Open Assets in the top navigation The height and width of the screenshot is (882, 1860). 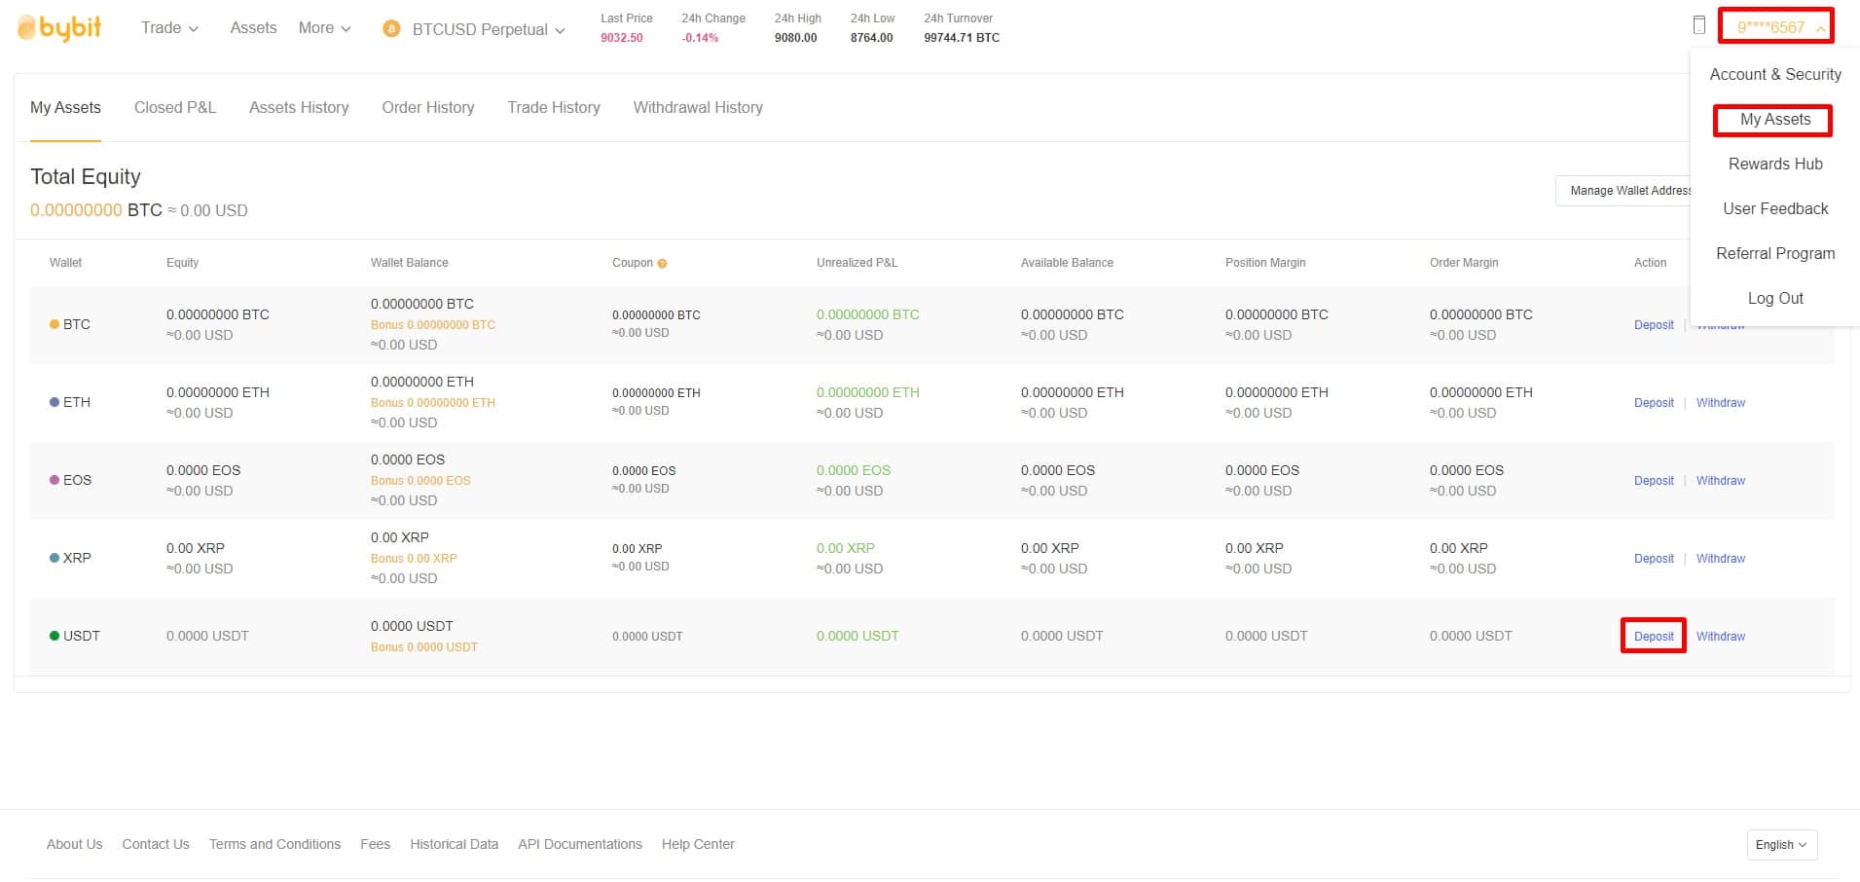[253, 28]
